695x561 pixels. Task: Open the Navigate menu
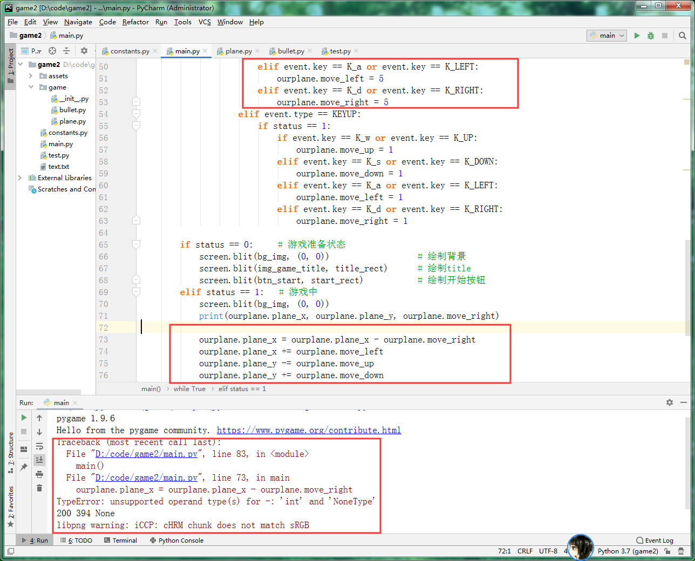coord(78,22)
